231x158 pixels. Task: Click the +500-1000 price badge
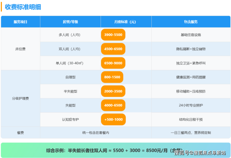(x=113, y=119)
